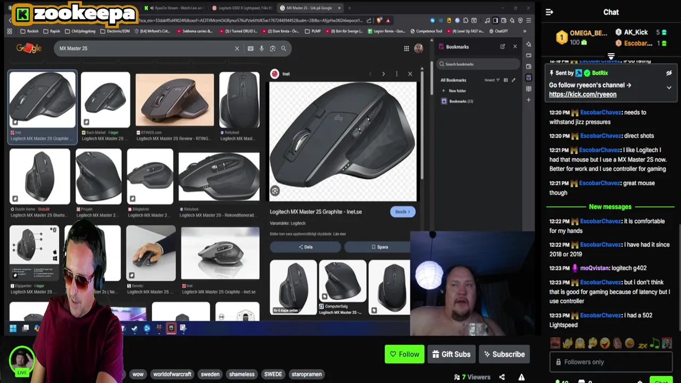The width and height of the screenshot is (681, 383).
Task: Clear the Google search box text
Action: pyautogui.click(x=237, y=48)
